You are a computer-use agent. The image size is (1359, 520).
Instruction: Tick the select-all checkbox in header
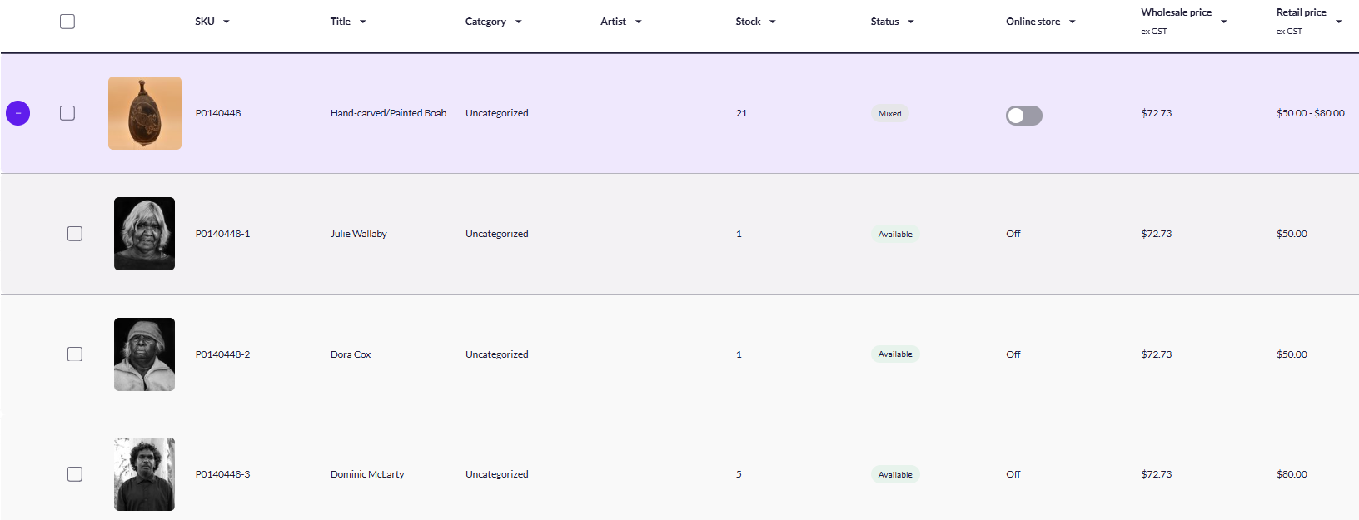(67, 22)
